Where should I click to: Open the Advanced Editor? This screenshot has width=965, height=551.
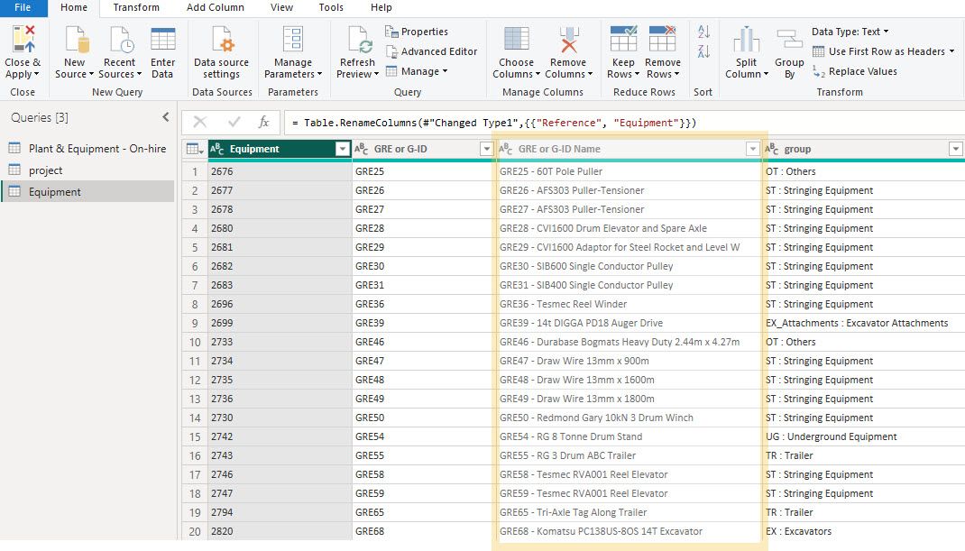tap(431, 51)
